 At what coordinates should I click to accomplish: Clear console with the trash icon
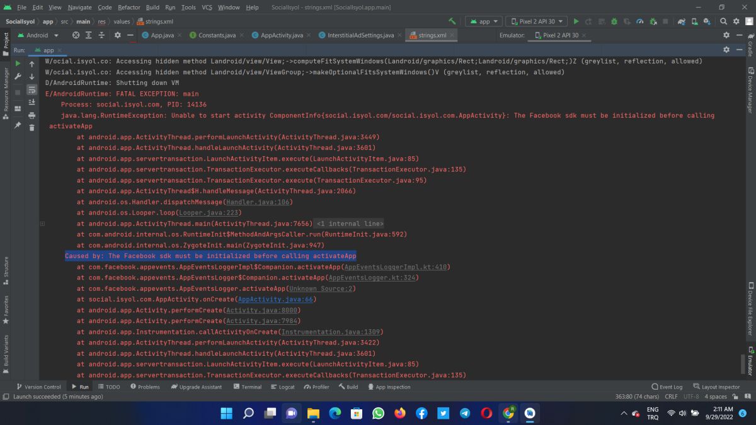[x=31, y=128]
